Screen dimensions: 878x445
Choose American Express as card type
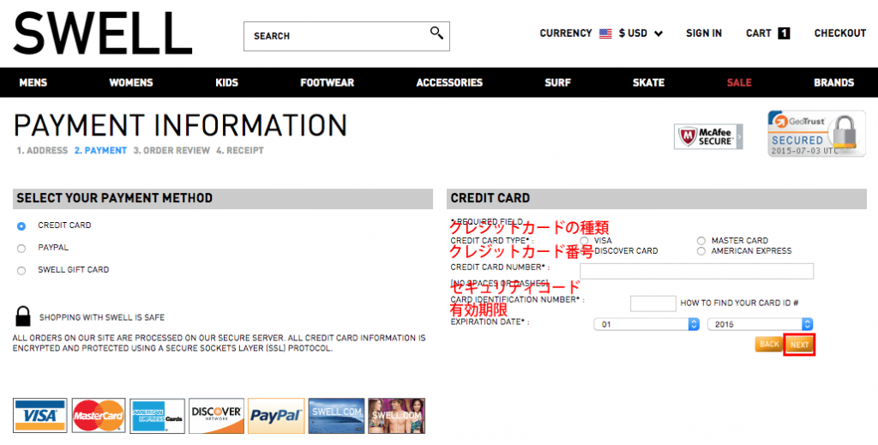click(701, 251)
